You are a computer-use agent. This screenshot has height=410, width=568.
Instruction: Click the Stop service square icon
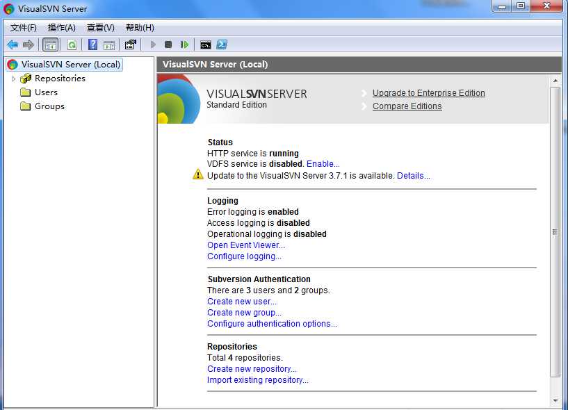pyautogui.click(x=168, y=45)
